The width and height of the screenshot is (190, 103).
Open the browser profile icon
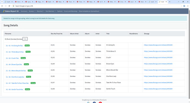pyautogui.click(x=184, y=6)
